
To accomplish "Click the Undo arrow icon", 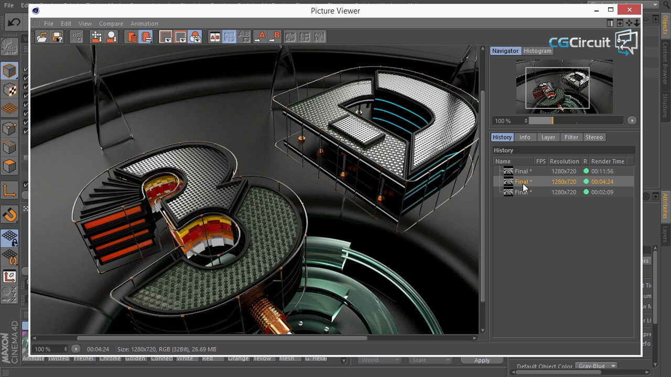I will coord(14,22).
